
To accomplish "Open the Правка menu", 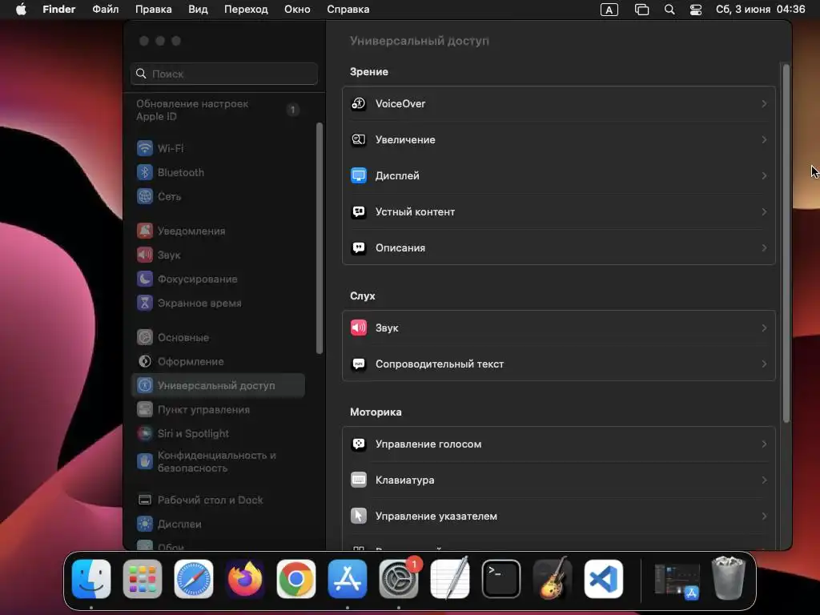I will (153, 10).
